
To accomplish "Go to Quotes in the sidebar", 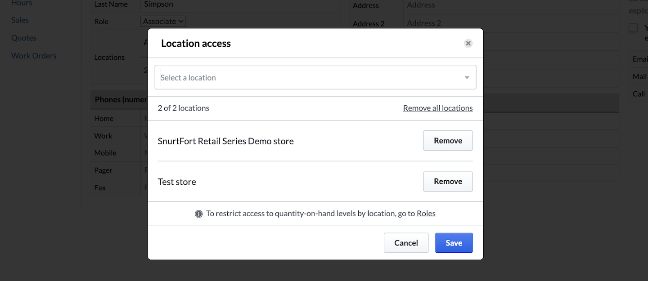I will click(24, 38).
